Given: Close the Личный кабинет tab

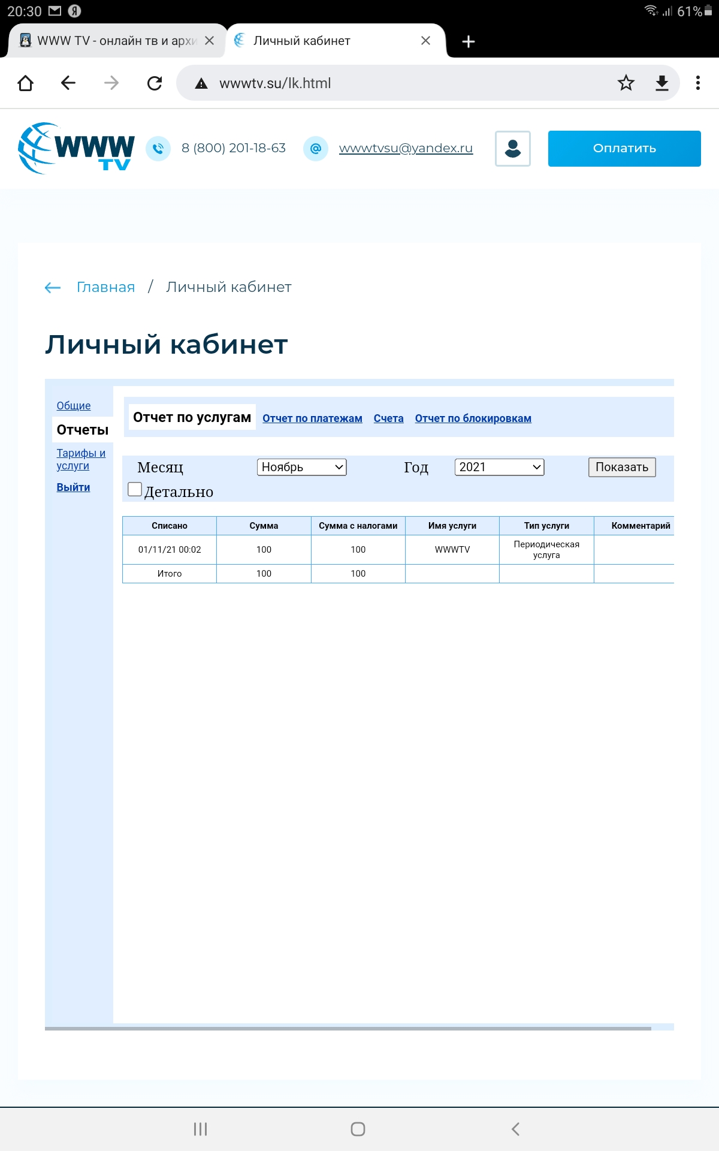Looking at the screenshot, I should [x=425, y=41].
